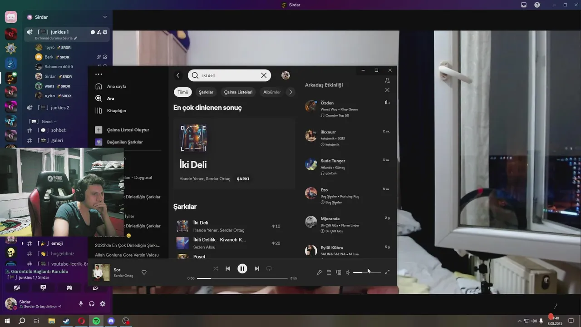Toggle shuffle in Spotify player
The width and height of the screenshot is (581, 327).
[216, 268]
